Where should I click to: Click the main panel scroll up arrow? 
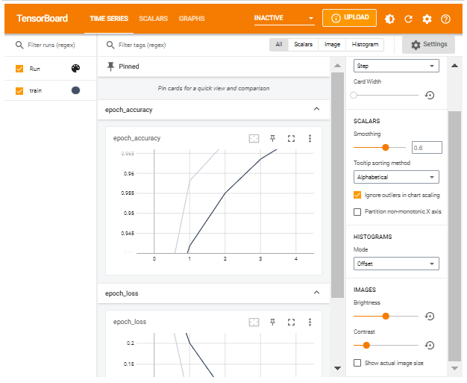337,66
